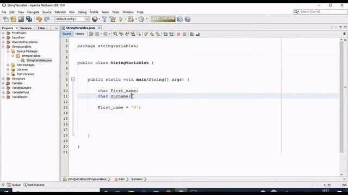This screenshot has width=348, height=195.
Task: Click the Stop Macro Recording icon
Action: coord(184,34)
